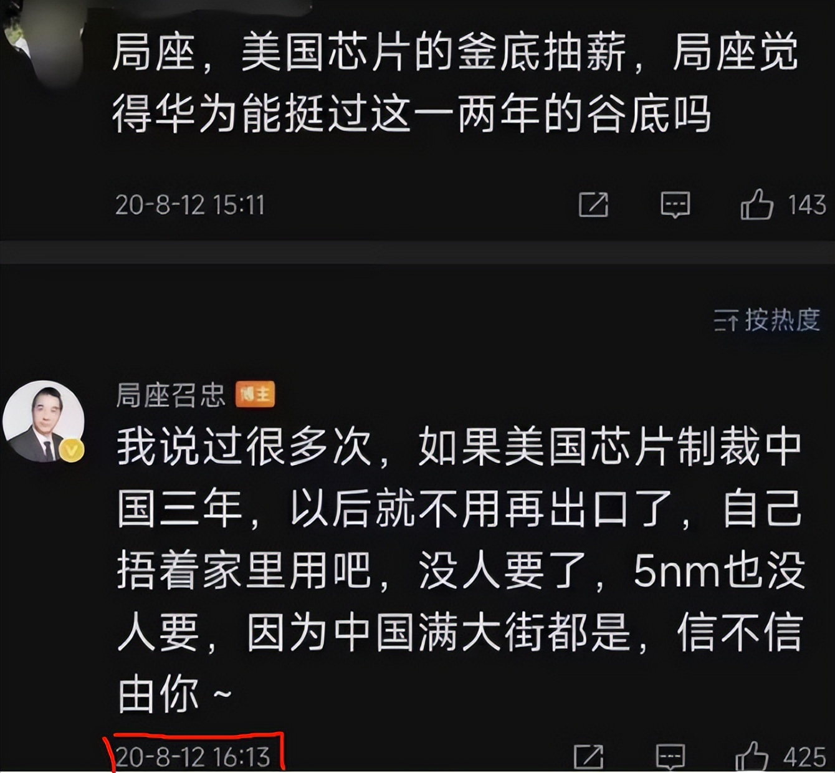835x773 pixels.
Task: Click the orange 博主 badge
Action: pyautogui.click(x=255, y=395)
